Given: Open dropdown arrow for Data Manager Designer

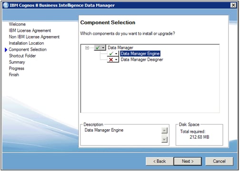Looking at the screenshot, I should tap(116, 59).
